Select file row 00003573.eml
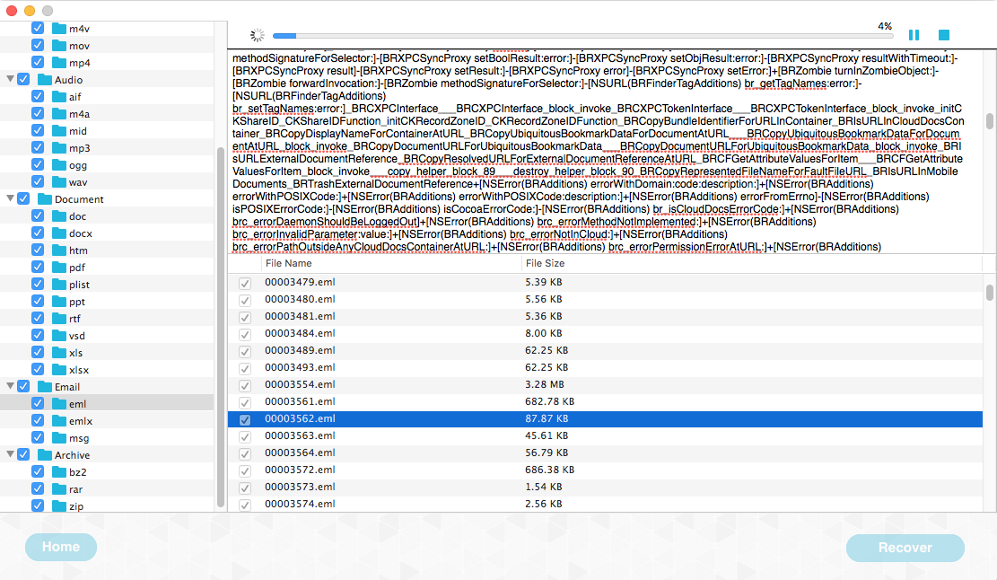 (606, 487)
